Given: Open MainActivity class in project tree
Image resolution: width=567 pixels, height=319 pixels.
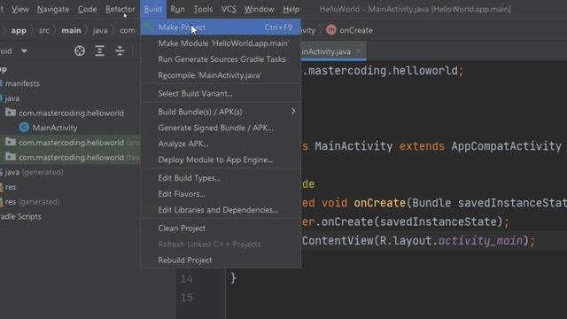Looking at the screenshot, I should [x=55, y=128].
